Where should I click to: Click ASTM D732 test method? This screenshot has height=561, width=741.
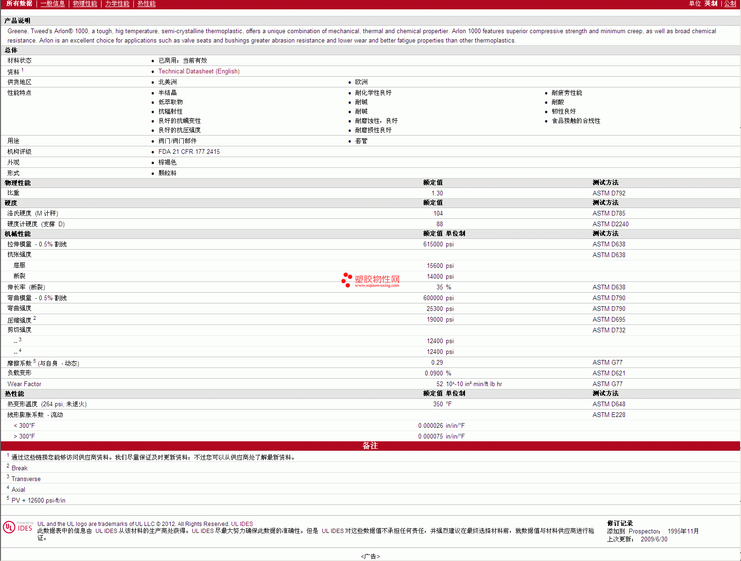click(609, 331)
